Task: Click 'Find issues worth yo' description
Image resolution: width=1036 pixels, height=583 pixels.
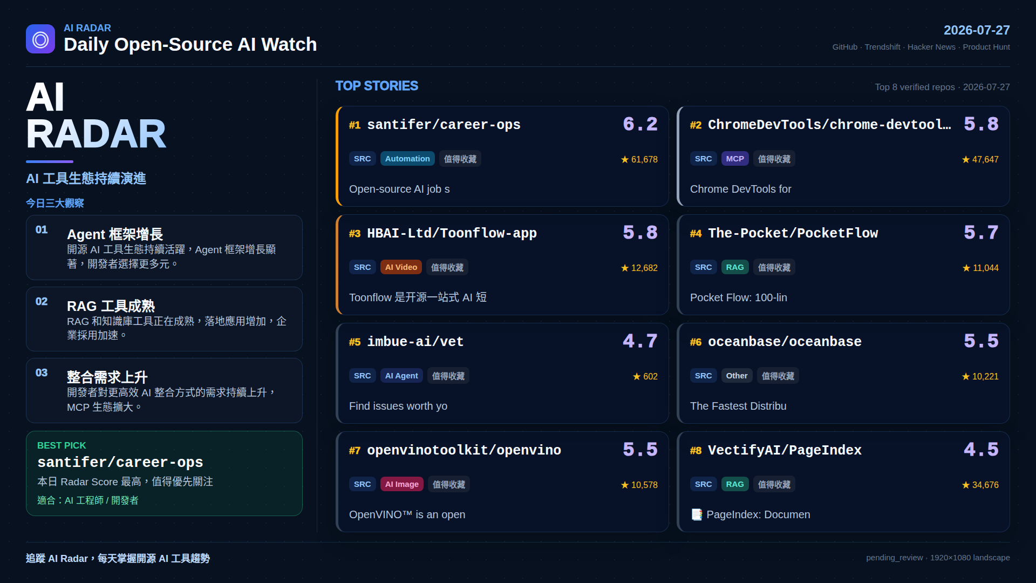Action: tap(398, 406)
